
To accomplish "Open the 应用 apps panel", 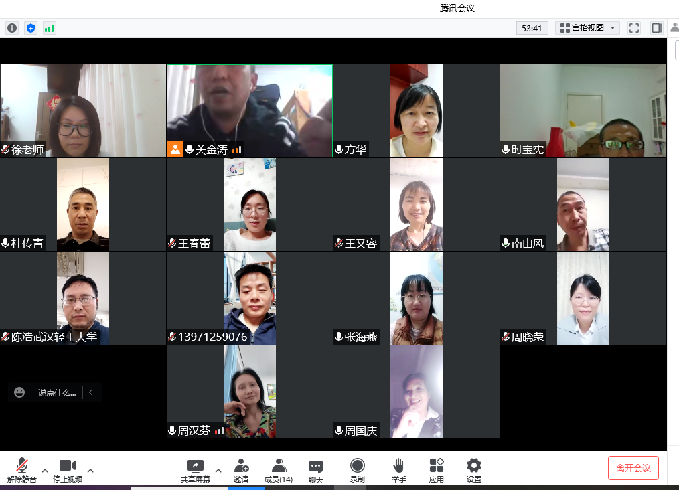I will pos(437,470).
